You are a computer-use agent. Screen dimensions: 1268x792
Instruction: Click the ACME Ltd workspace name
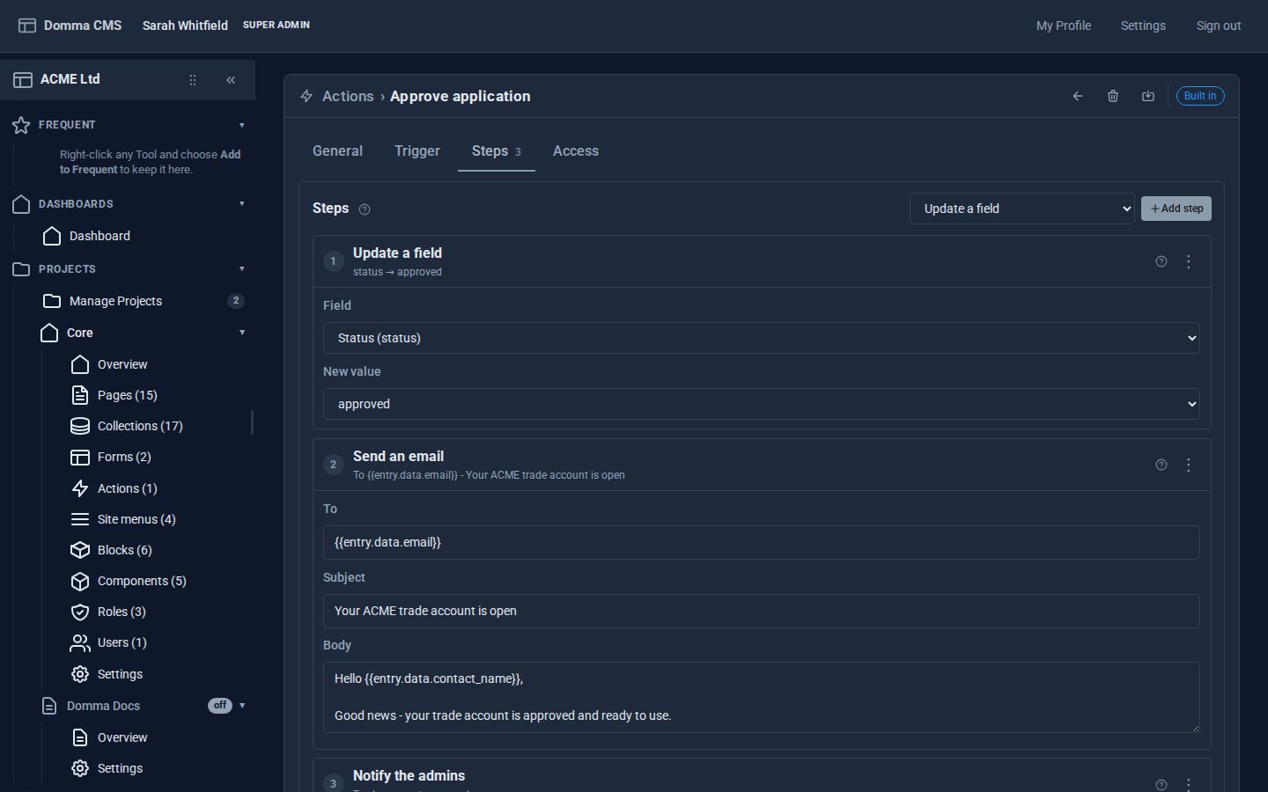[x=70, y=79]
